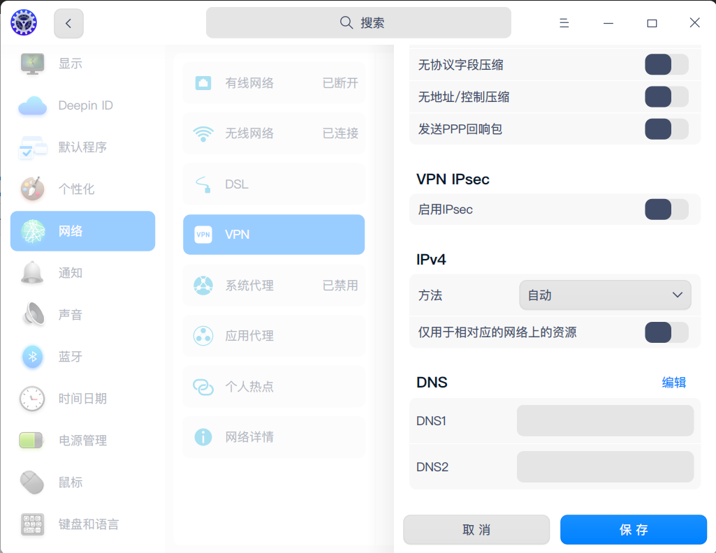Select 默认程序 label in the sidebar
Screen dimensions: 716x553
point(82,147)
